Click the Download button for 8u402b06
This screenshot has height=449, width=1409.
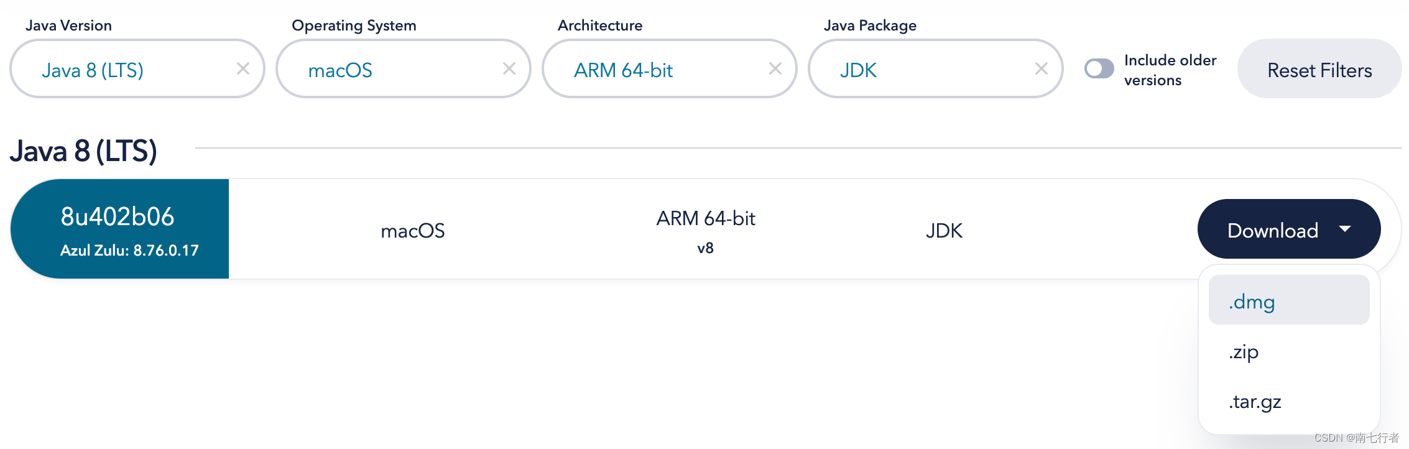coord(1289,229)
